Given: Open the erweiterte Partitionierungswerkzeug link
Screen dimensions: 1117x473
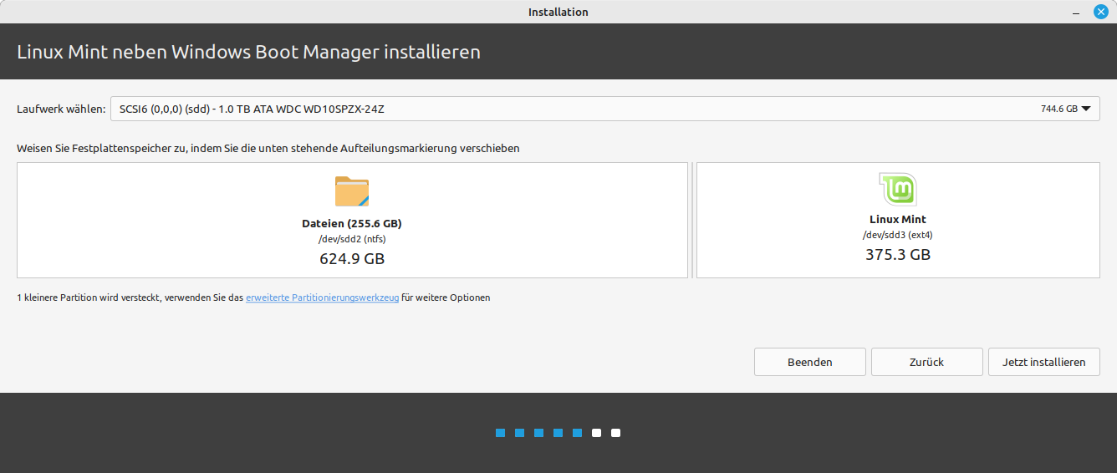Looking at the screenshot, I should [x=322, y=298].
